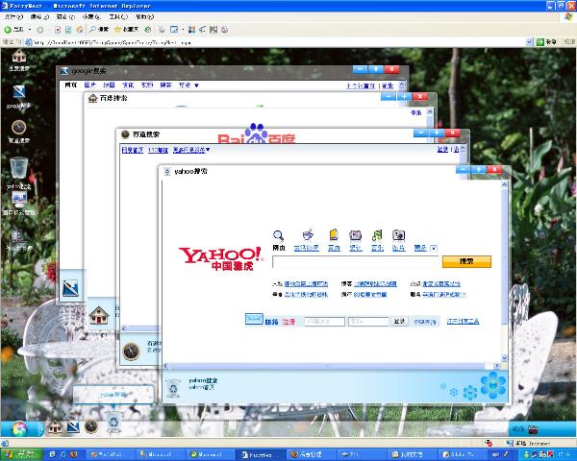The width and height of the screenshot is (577, 461).
Task: Click the Yahoo mail envelope icon
Action: pos(254,319)
